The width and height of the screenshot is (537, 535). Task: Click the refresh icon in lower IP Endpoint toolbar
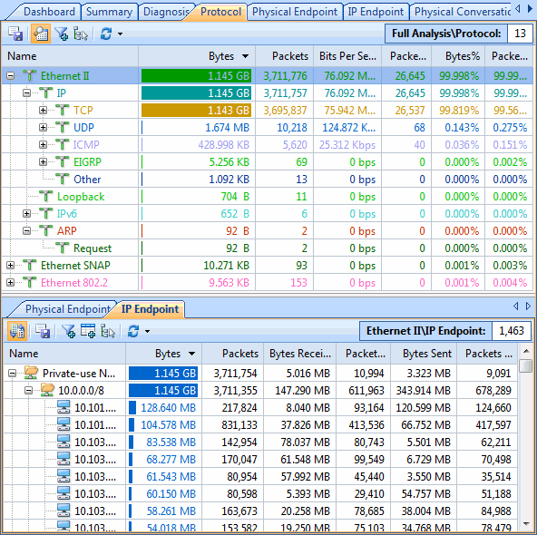tap(133, 331)
